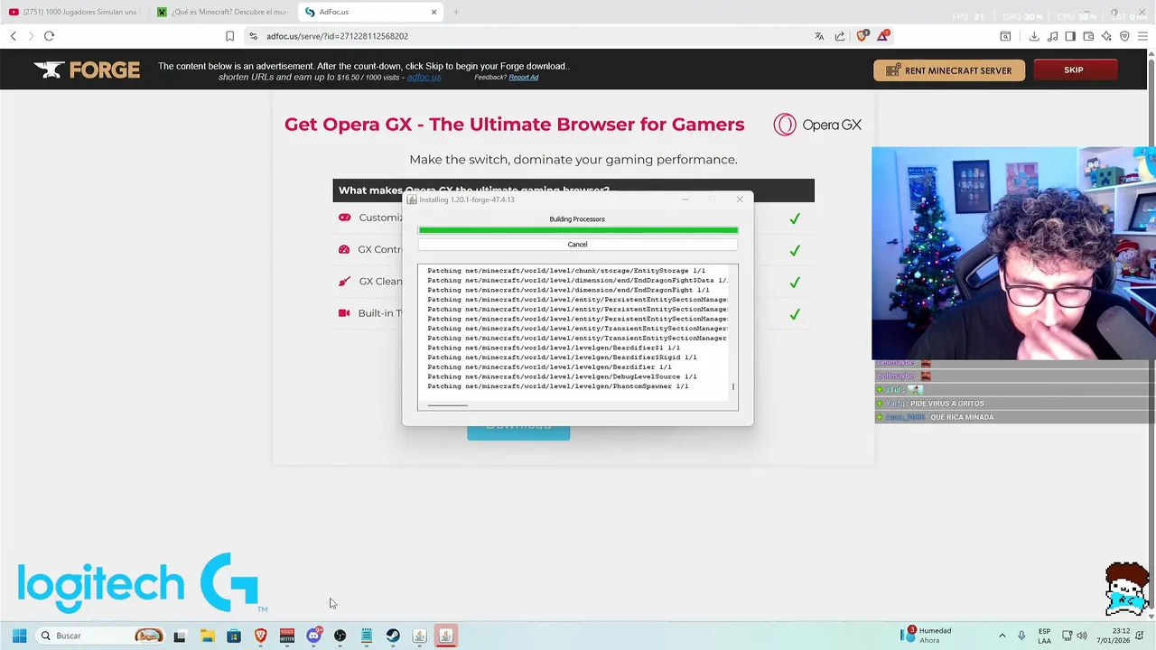Click the Beardifier$Rigid log line

click(562, 357)
